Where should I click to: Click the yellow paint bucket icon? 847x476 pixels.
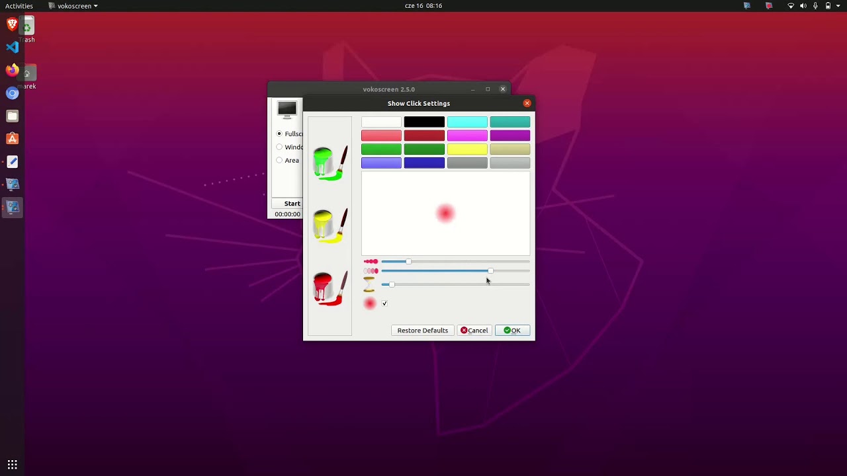click(330, 225)
